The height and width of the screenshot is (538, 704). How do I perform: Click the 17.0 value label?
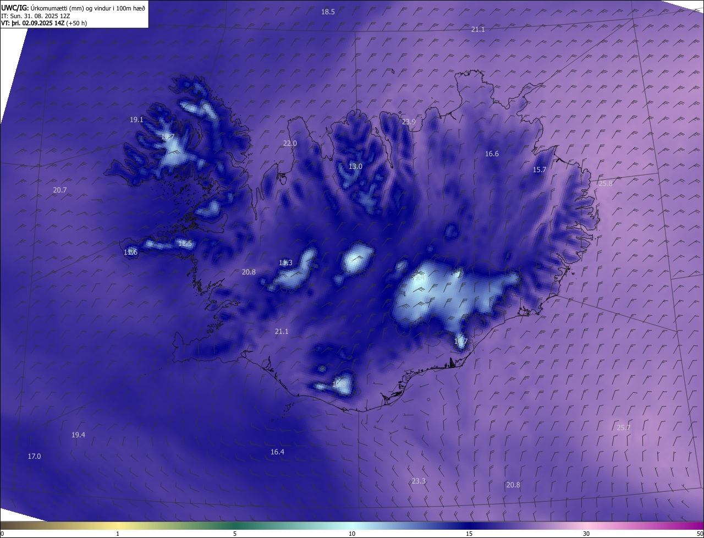pos(34,456)
